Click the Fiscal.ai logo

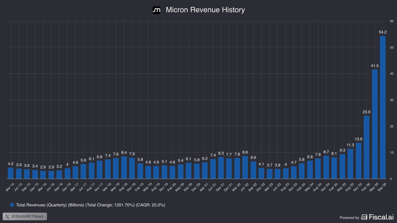(x=377, y=217)
